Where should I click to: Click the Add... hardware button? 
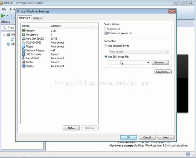pos(71,128)
